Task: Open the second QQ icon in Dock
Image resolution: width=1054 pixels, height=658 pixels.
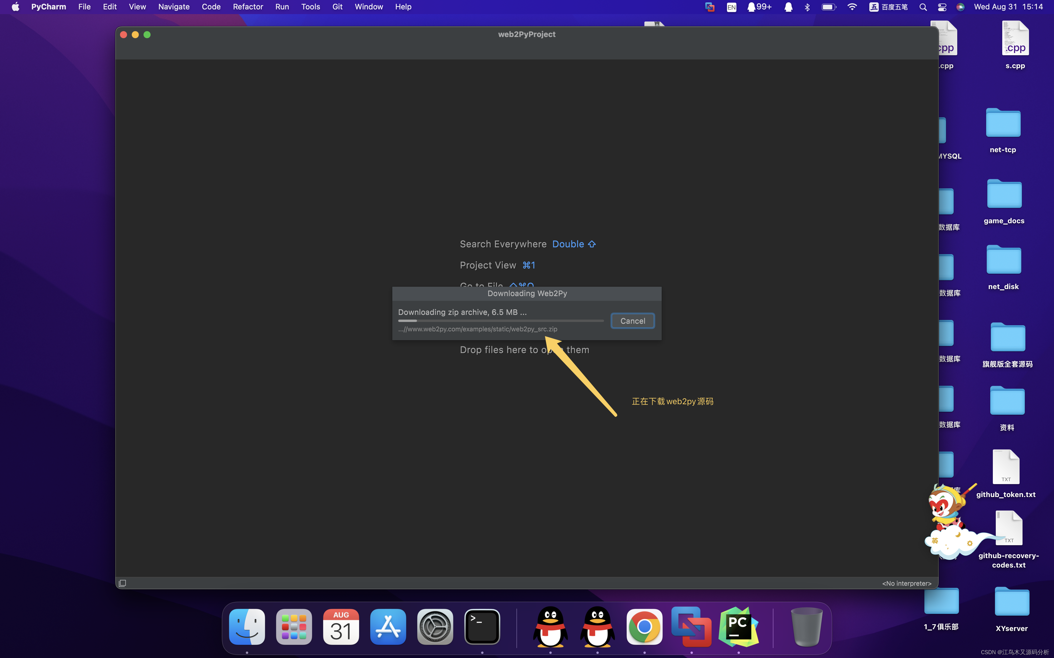Action: pyautogui.click(x=598, y=627)
